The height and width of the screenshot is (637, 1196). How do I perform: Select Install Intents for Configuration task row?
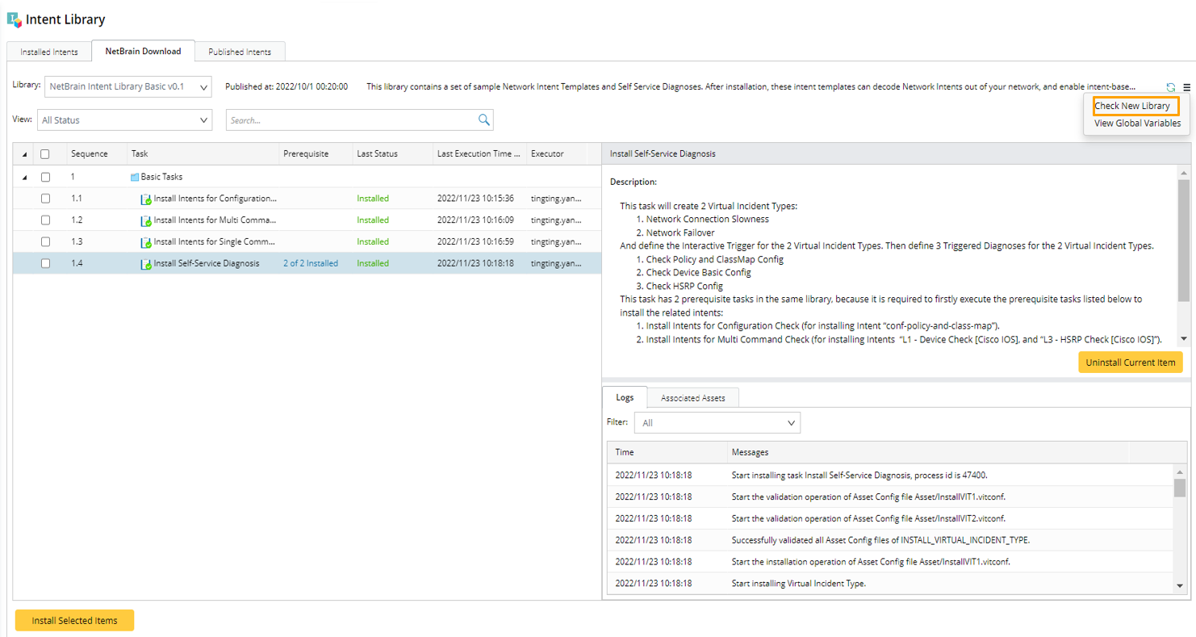click(307, 199)
